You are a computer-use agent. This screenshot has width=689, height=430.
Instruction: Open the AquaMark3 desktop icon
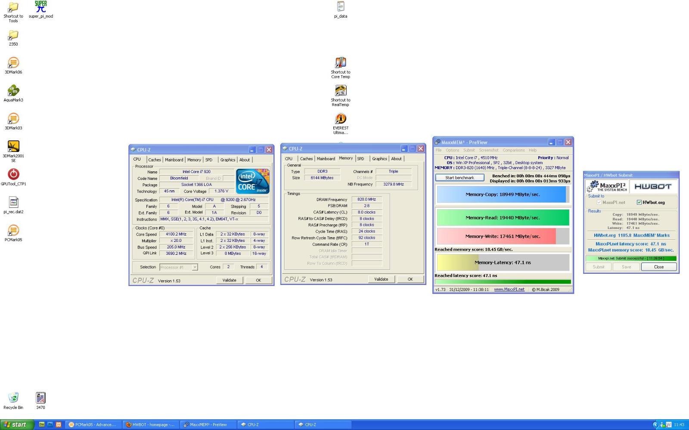[13, 91]
